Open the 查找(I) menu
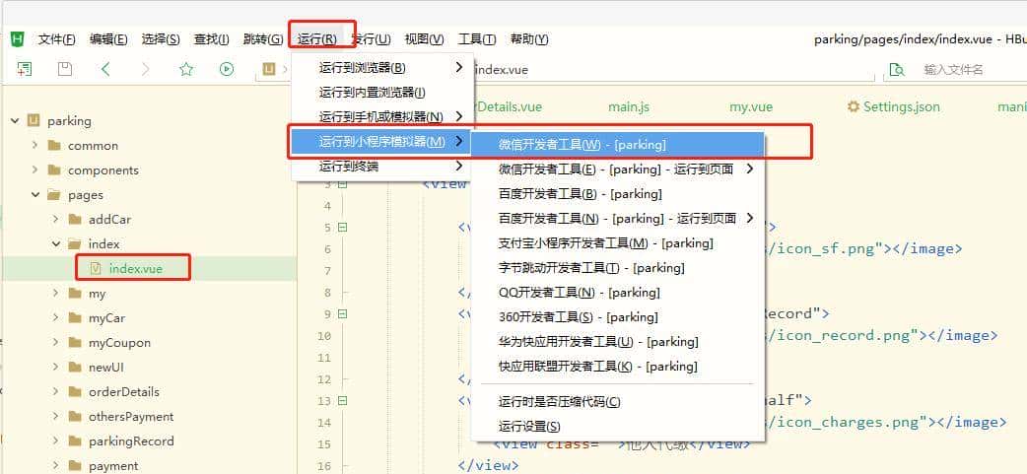This screenshot has height=474, width=1027. pos(212,39)
